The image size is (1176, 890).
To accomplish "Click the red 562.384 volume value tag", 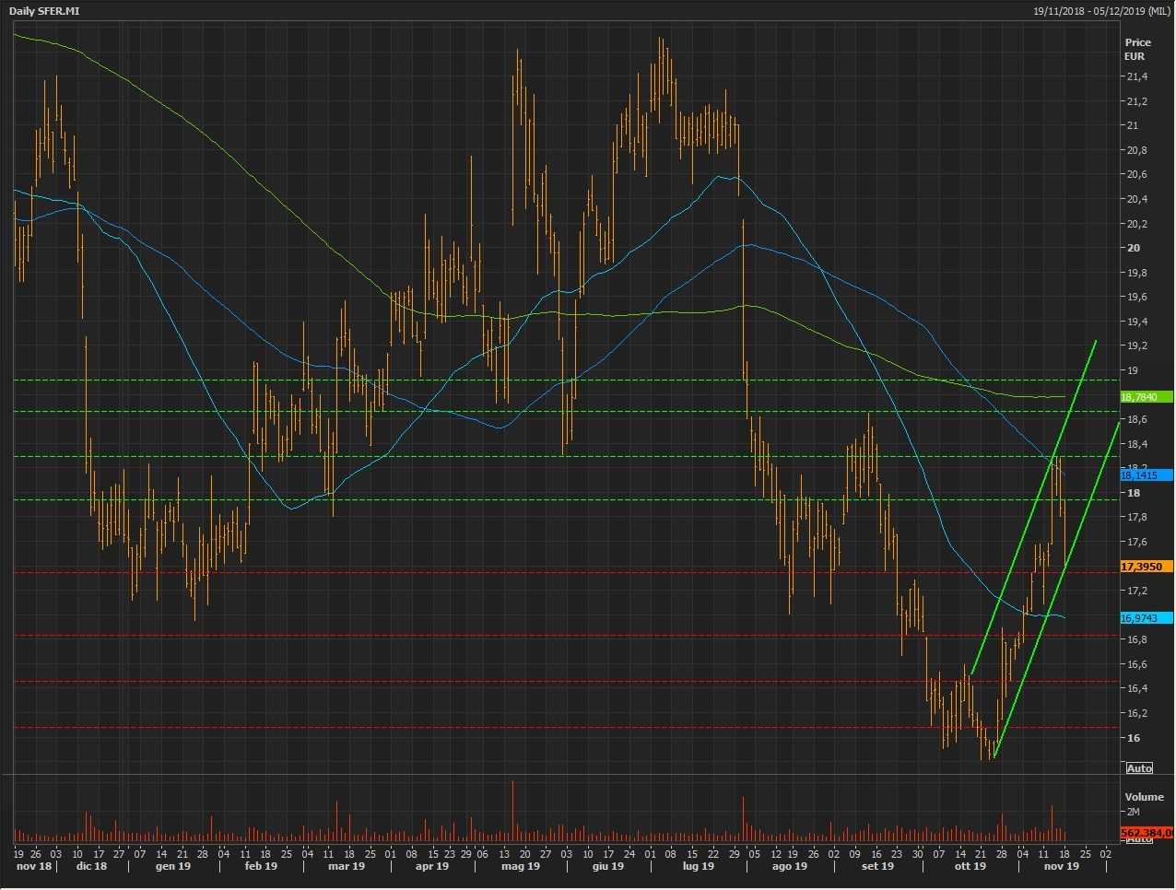I will (1146, 833).
